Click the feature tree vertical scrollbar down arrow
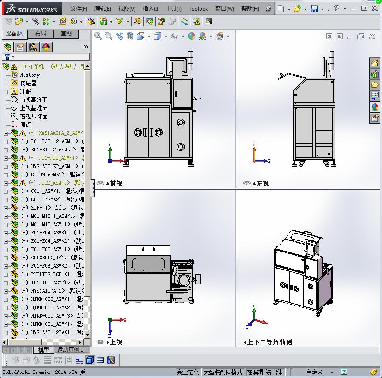The height and width of the screenshot is (378, 382). pyautogui.click(x=87, y=335)
